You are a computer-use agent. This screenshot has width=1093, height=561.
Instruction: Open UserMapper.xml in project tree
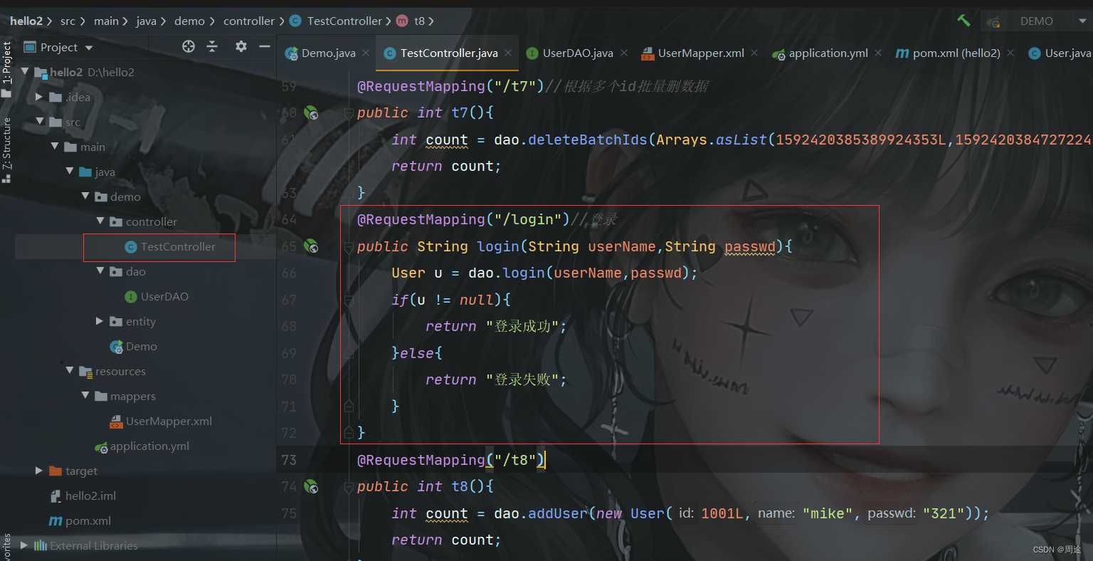click(x=161, y=421)
